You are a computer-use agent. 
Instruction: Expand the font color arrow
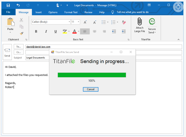pos(79,31)
